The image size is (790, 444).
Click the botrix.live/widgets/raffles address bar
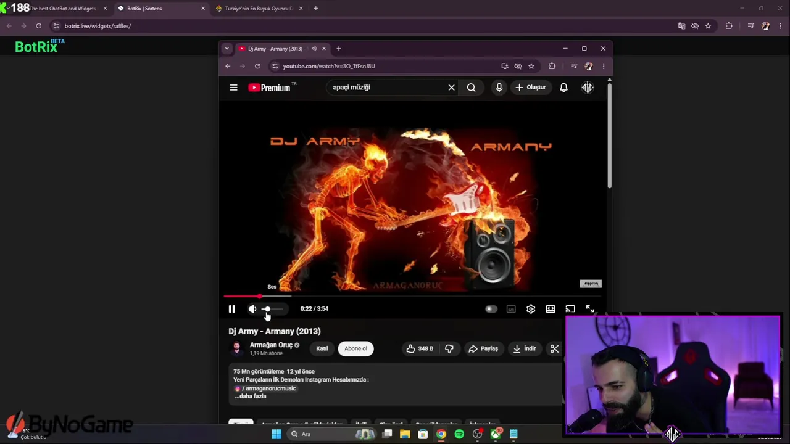(x=98, y=26)
